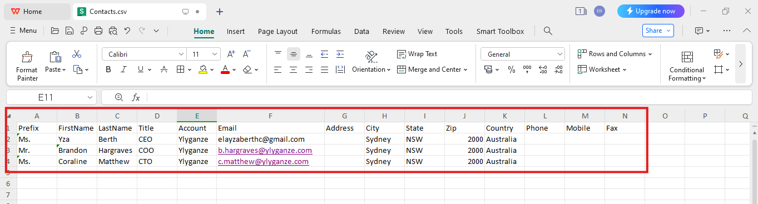Screen dimensions: 758x204
Task: Click the Insert Function fx icon
Action: [136, 97]
